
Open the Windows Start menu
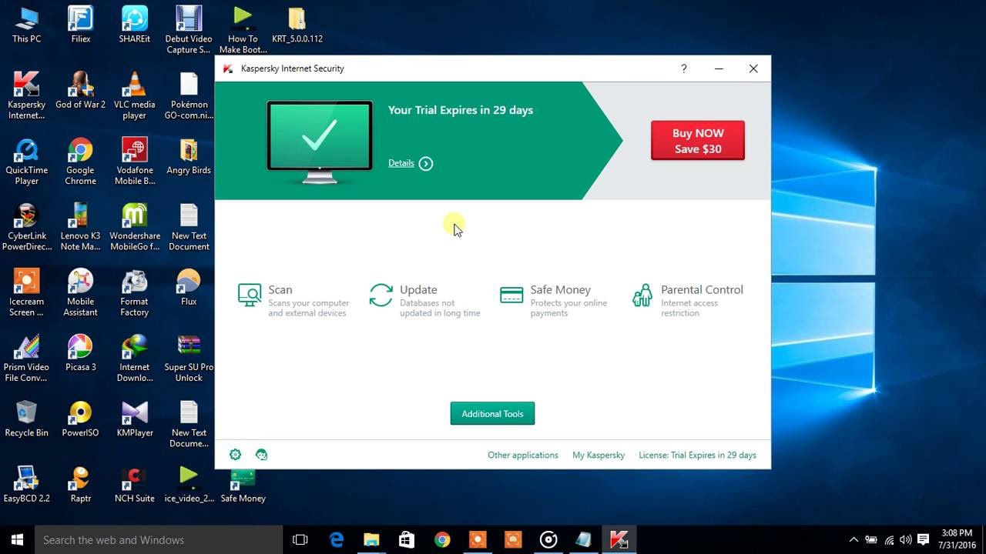click(17, 539)
